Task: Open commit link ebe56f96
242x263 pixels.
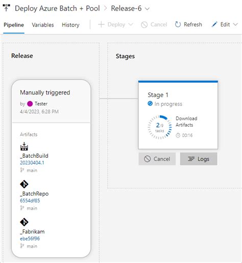Action: point(30,238)
